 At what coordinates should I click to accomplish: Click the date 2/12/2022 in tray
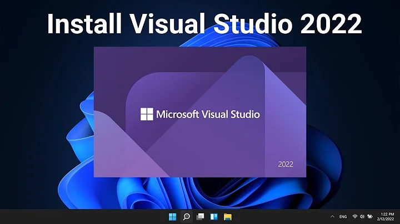click(x=386, y=219)
